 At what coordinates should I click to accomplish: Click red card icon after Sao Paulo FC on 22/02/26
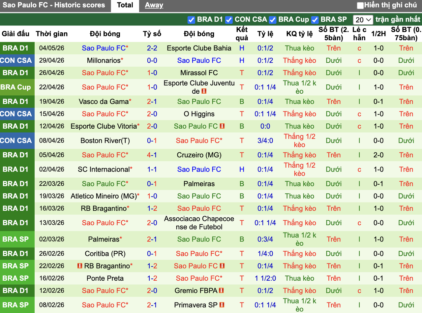(222, 266)
